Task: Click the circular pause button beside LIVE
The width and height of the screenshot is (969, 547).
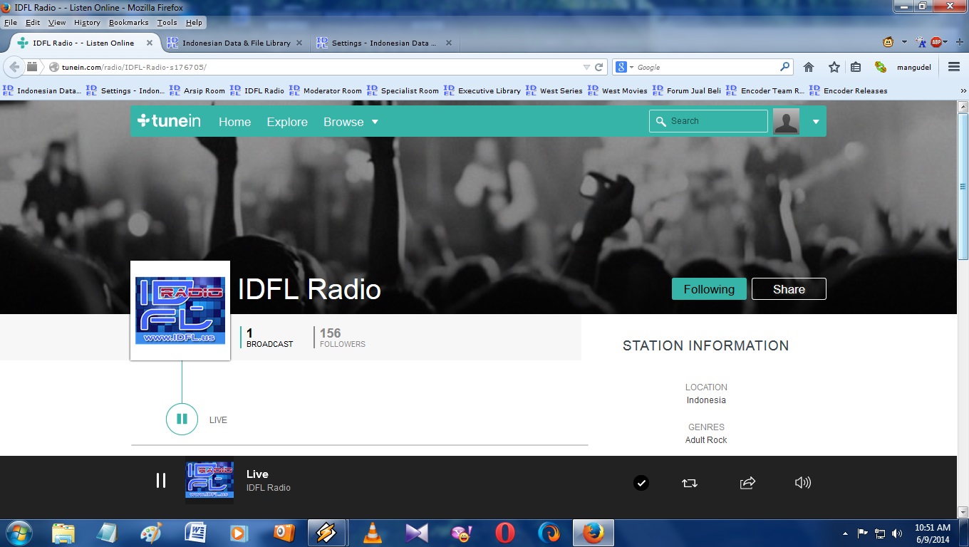Action: point(182,419)
